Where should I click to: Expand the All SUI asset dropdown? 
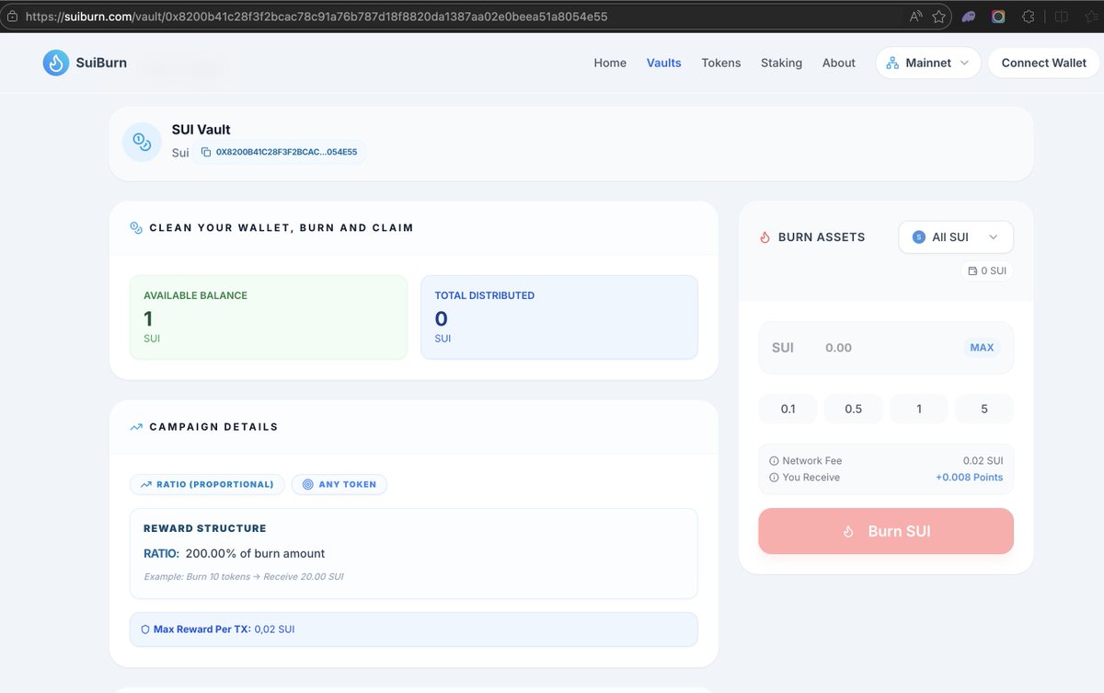click(956, 237)
